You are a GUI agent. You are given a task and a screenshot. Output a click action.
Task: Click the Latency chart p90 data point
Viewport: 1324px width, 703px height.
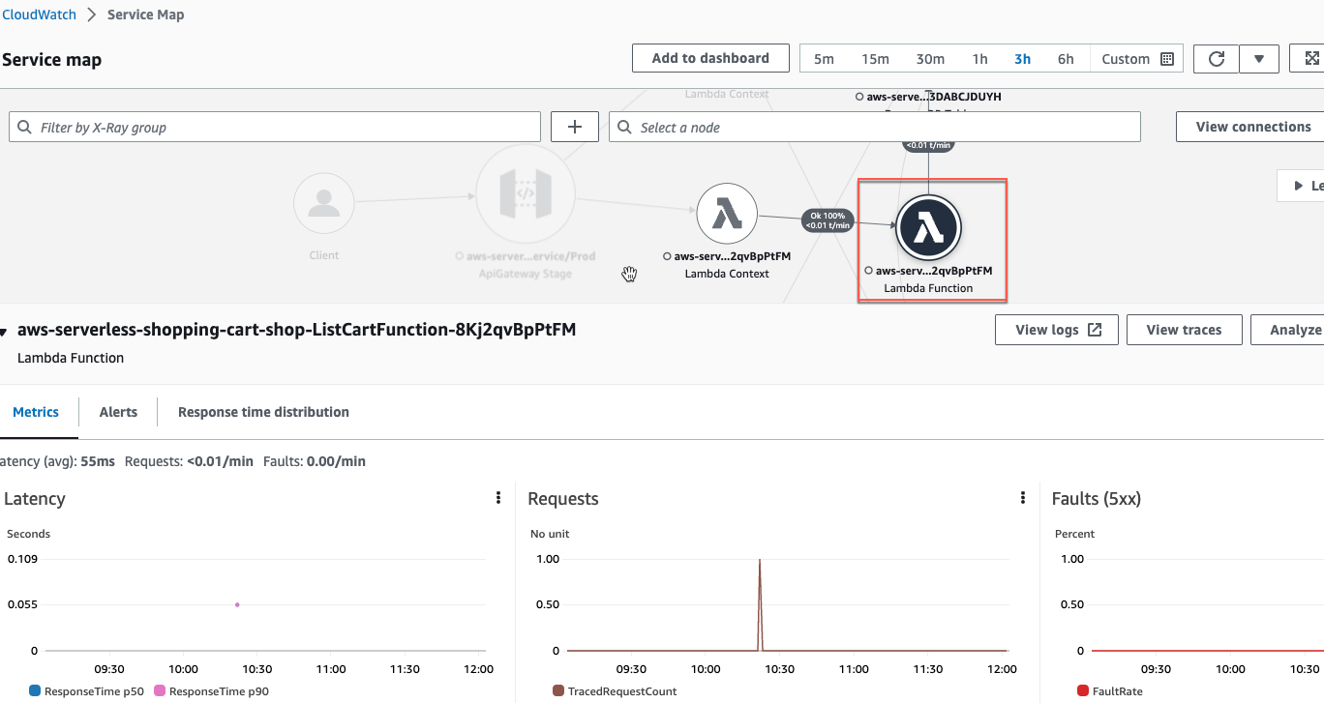click(237, 604)
